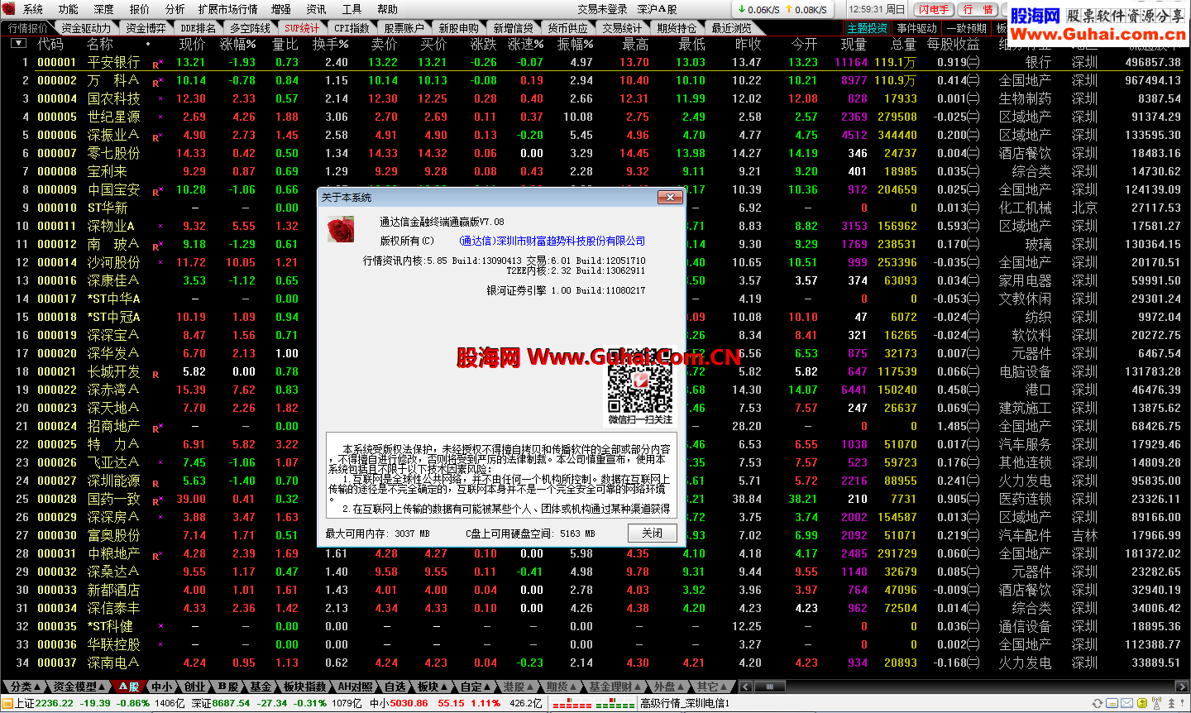Screen dimensions: 1191x713
Task: Switch to the 创业 bottom tab
Action: (x=195, y=687)
